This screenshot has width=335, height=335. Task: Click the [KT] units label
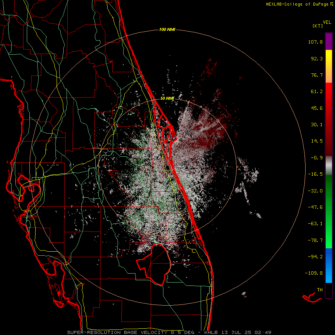(x=318, y=26)
